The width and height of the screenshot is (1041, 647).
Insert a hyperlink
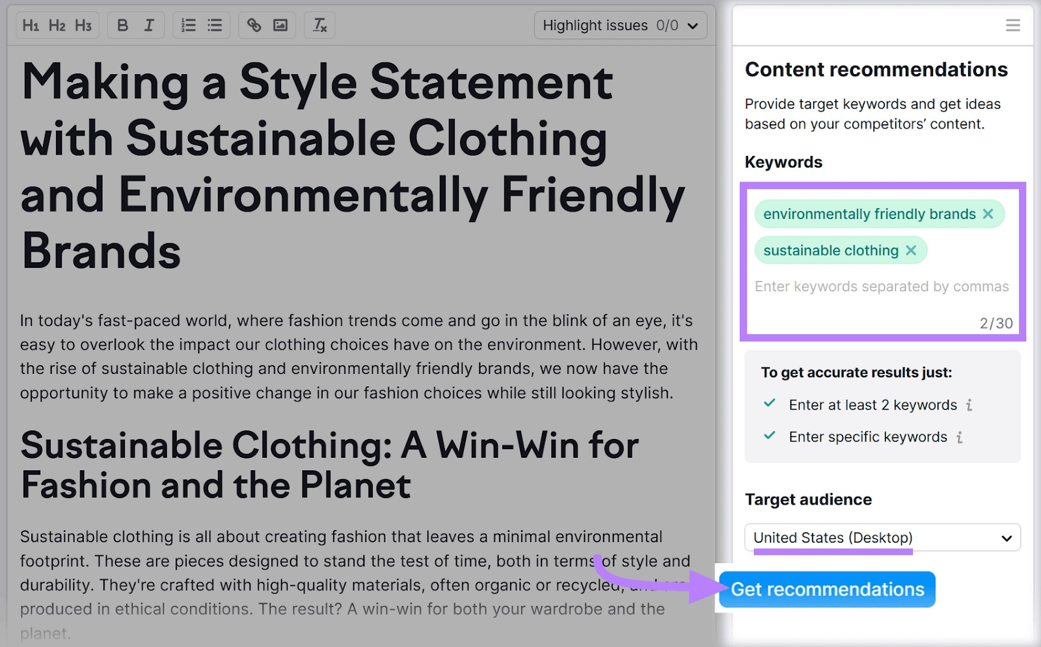pos(254,25)
